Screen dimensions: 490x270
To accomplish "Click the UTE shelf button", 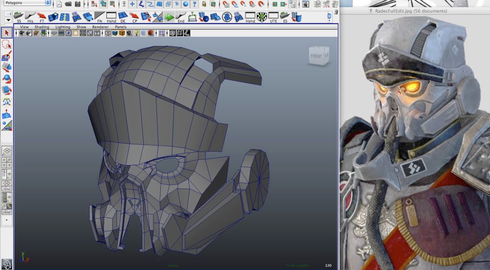I will click(273, 17).
